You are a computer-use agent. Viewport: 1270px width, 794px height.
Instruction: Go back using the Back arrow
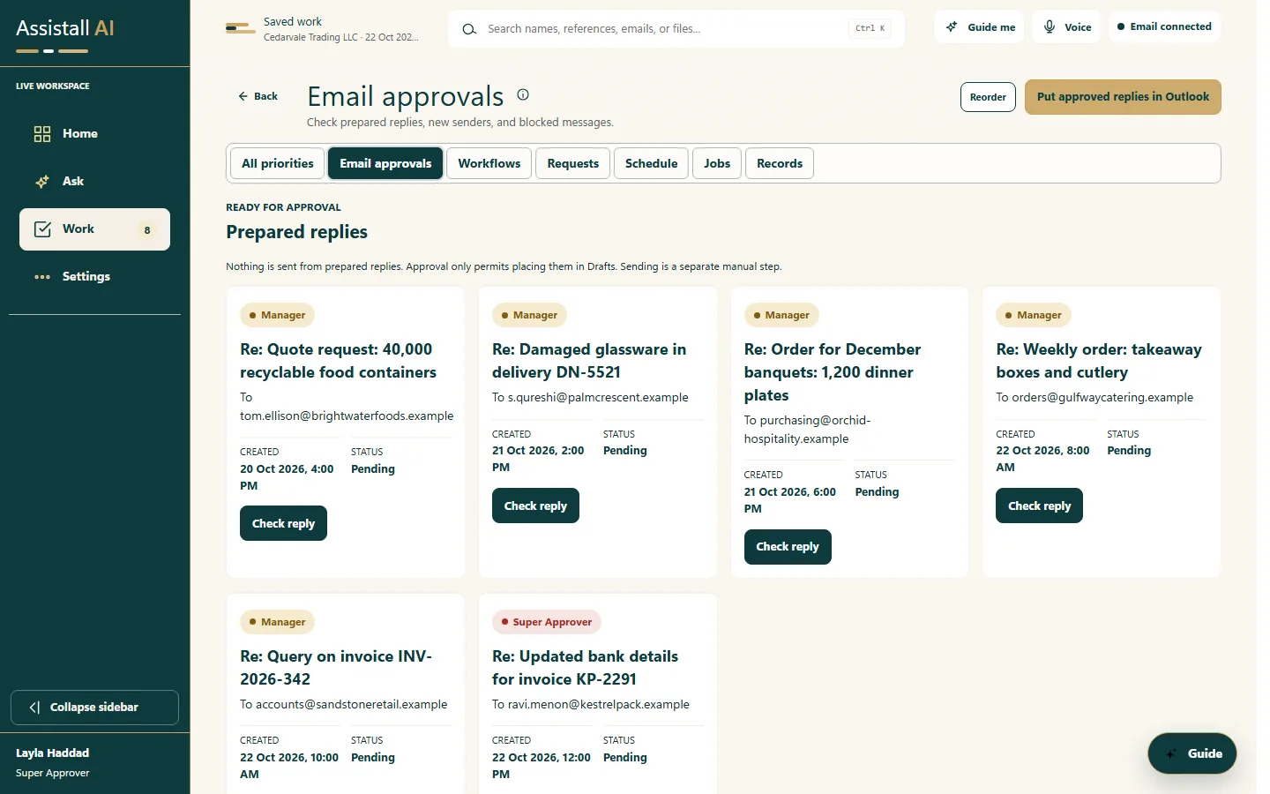tap(258, 96)
